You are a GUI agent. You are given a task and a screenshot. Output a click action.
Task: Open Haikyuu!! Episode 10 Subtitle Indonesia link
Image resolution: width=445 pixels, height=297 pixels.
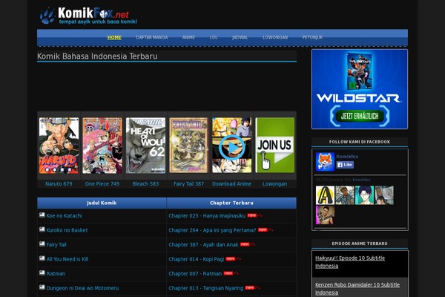[x=350, y=262]
